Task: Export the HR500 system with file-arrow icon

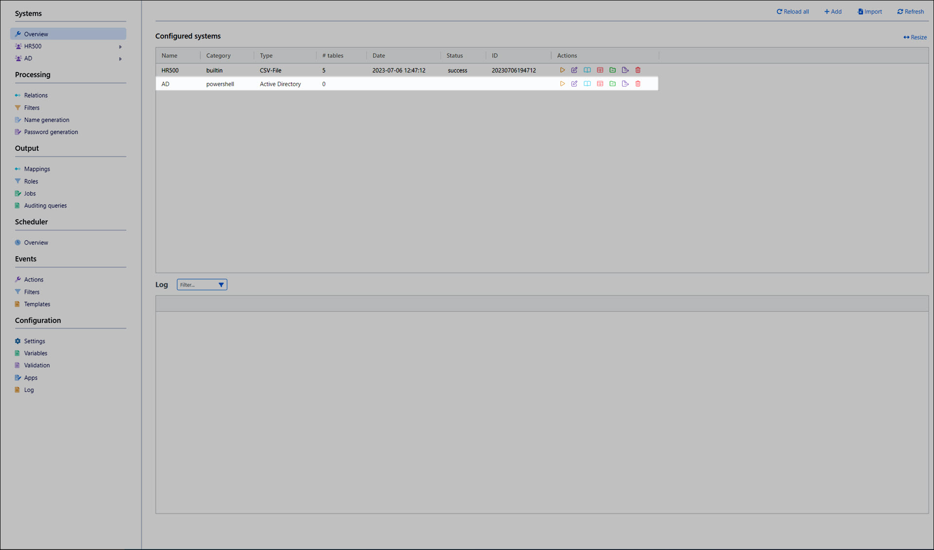Action: coord(625,70)
